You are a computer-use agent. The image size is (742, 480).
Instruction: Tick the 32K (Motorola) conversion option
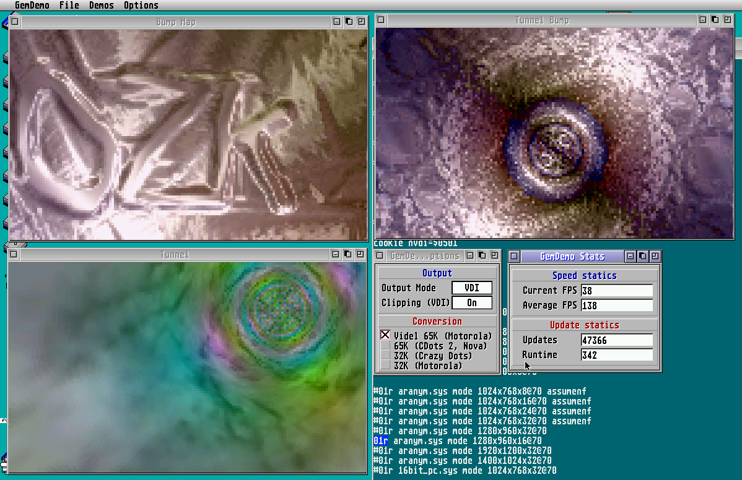point(385,366)
